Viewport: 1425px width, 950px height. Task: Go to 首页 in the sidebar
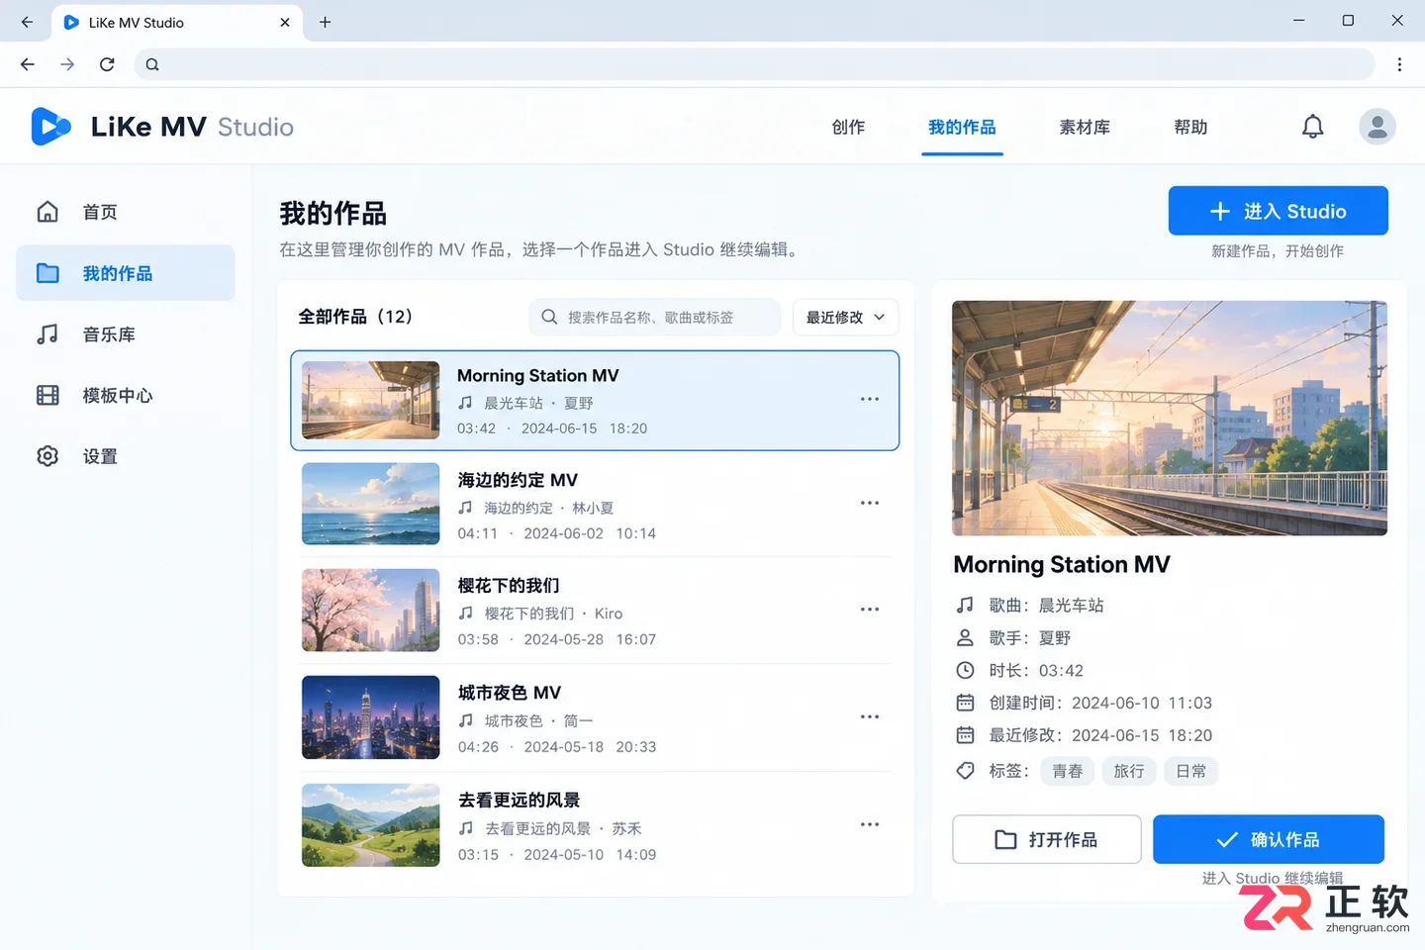pos(126,212)
